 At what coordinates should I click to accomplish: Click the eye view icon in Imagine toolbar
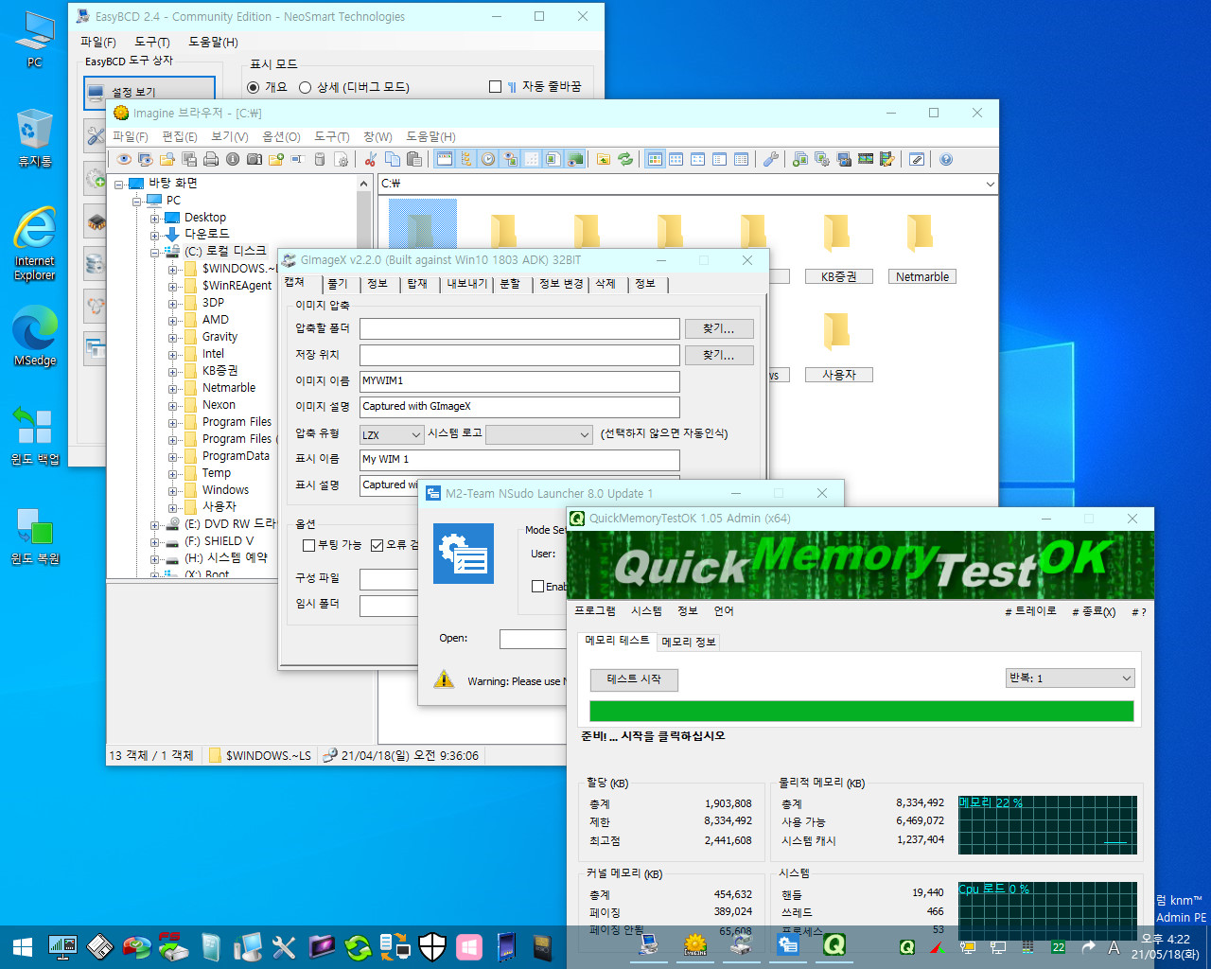click(123, 159)
